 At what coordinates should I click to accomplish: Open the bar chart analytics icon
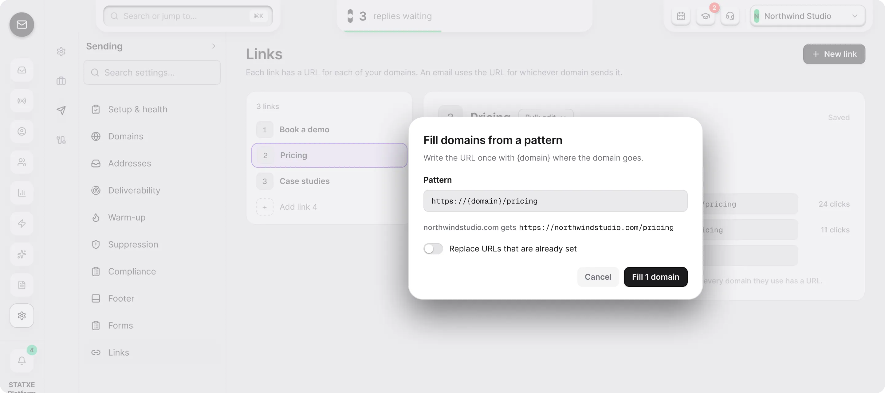(22, 193)
